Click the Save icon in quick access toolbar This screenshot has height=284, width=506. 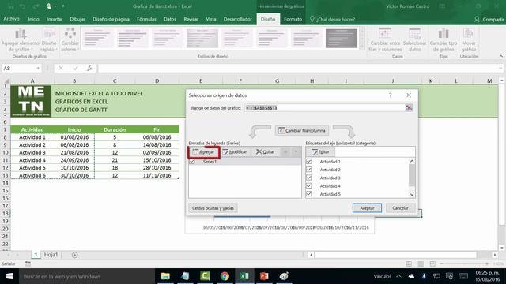tap(11, 6)
